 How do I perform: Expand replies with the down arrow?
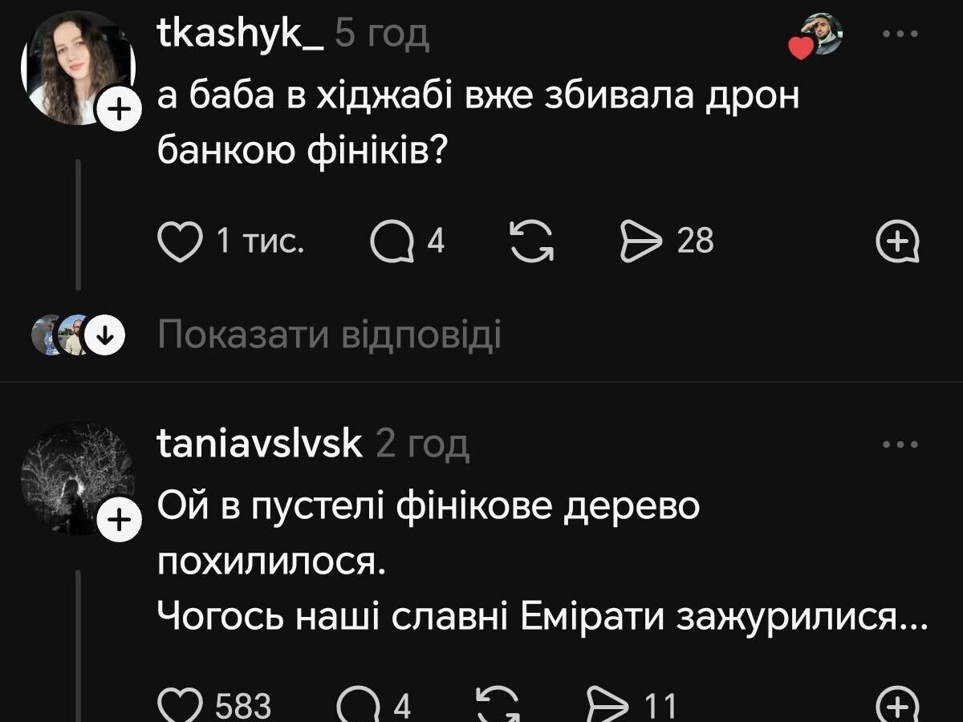104,335
